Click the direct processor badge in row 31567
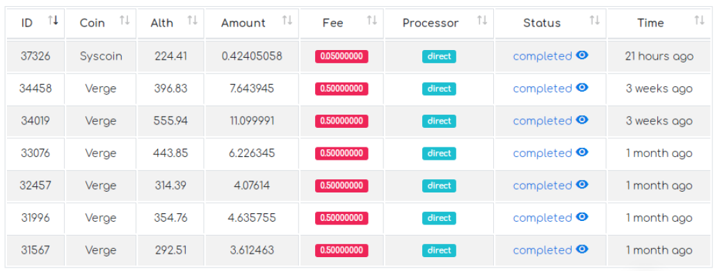The height and width of the screenshot is (271, 722). [440, 250]
